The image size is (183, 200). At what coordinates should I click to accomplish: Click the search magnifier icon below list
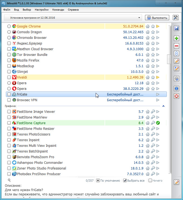(9, 180)
